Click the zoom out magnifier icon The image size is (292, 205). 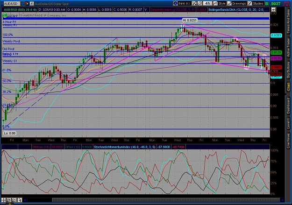point(14,200)
